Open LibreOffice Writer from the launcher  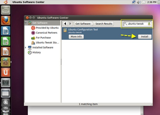5,31
